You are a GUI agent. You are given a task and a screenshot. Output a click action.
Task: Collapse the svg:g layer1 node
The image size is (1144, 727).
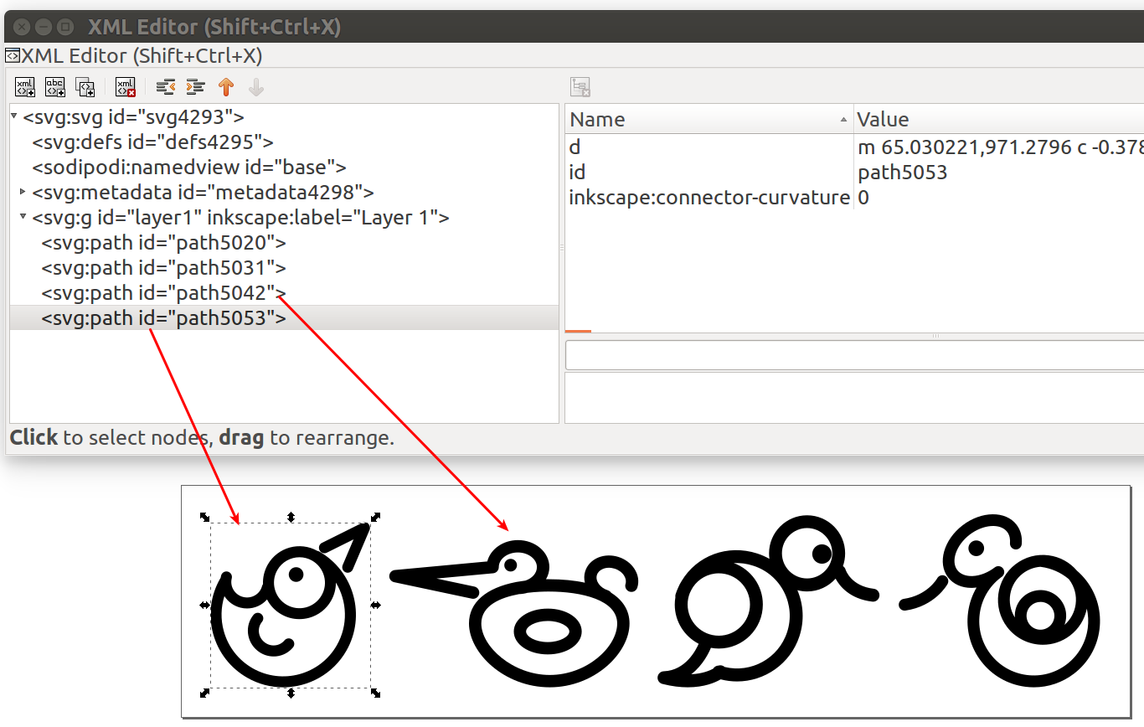(23, 217)
